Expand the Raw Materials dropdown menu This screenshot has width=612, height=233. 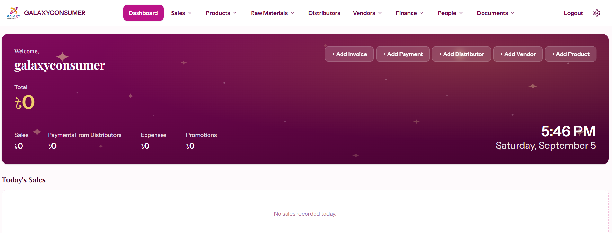272,13
